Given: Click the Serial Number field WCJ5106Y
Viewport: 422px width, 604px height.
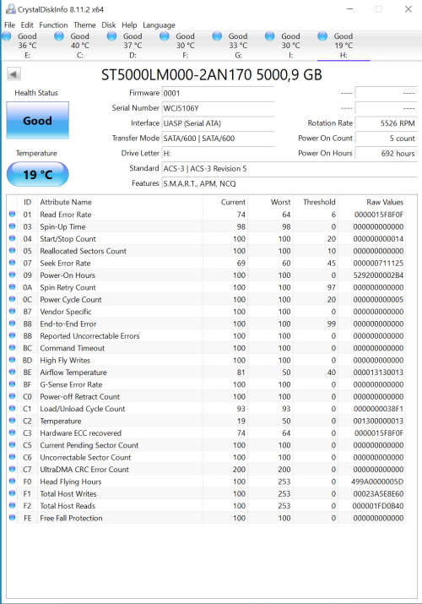Looking at the screenshot, I should pos(218,108).
